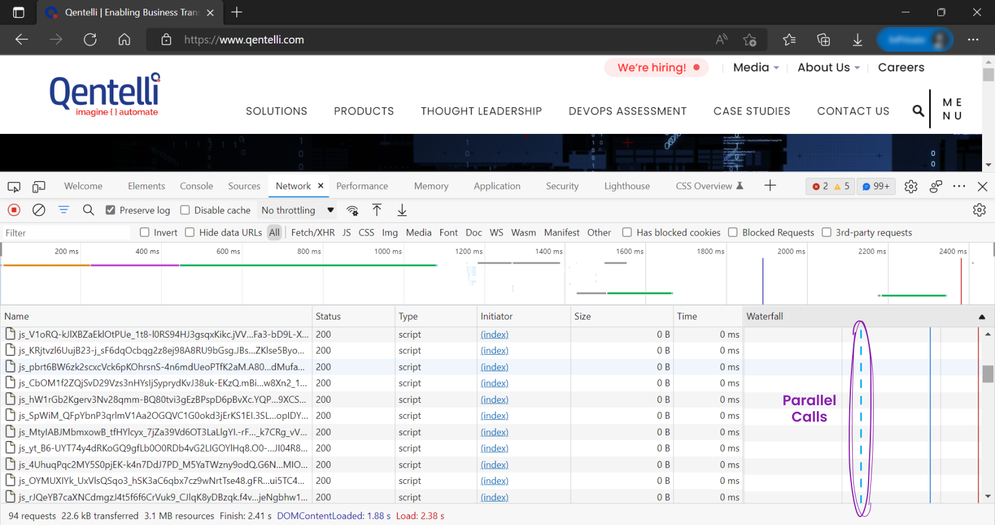Image resolution: width=995 pixels, height=525 pixels.
Task: Uncheck Preserve log checkbox
Action: pos(110,210)
